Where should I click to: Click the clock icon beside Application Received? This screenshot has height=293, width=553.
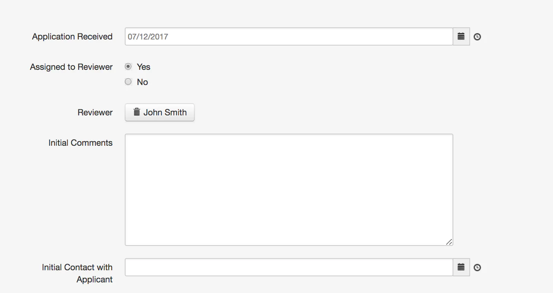tap(477, 36)
